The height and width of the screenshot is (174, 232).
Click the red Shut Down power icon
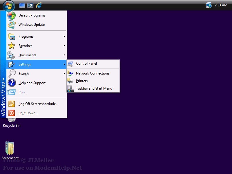coord(12,113)
